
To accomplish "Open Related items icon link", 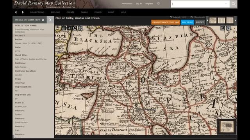I will (178, 17).
